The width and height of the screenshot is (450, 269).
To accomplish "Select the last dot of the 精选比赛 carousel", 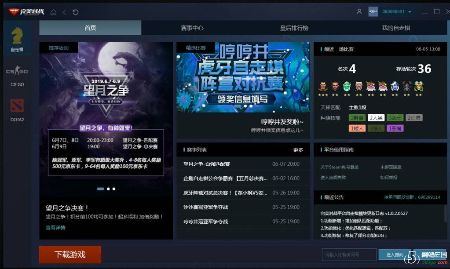I will (251, 106).
